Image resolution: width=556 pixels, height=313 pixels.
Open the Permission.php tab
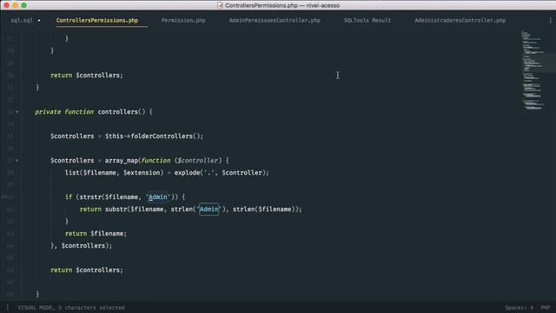pos(183,21)
